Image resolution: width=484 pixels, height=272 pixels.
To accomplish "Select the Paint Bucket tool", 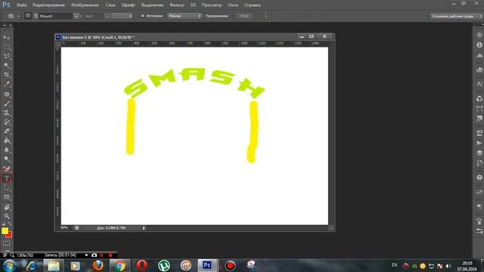I will pyautogui.click(x=7, y=141).
